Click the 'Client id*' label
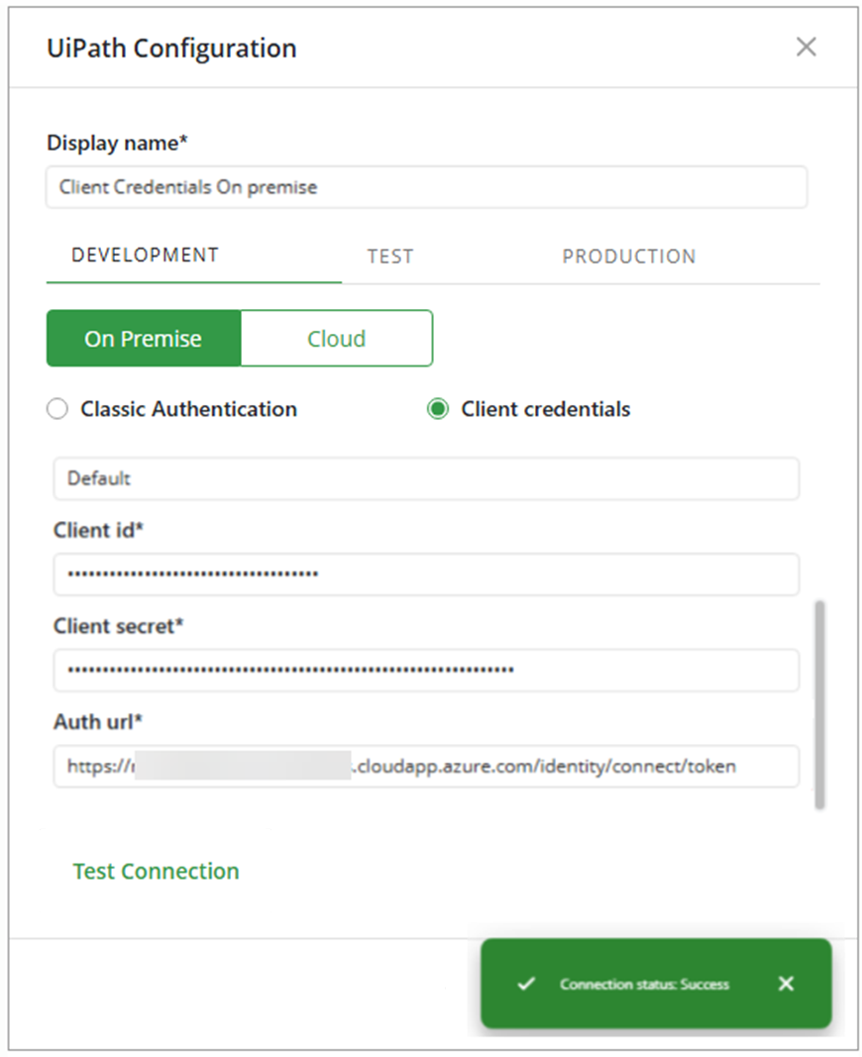 coord(98,530)
